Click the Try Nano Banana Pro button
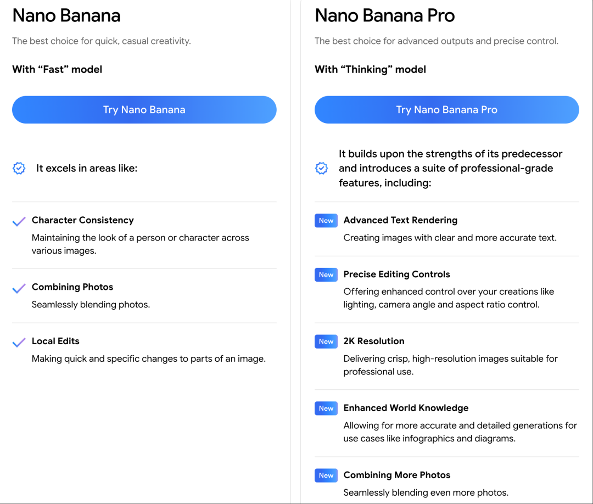The image size is (593, 504). pos(446,110)
